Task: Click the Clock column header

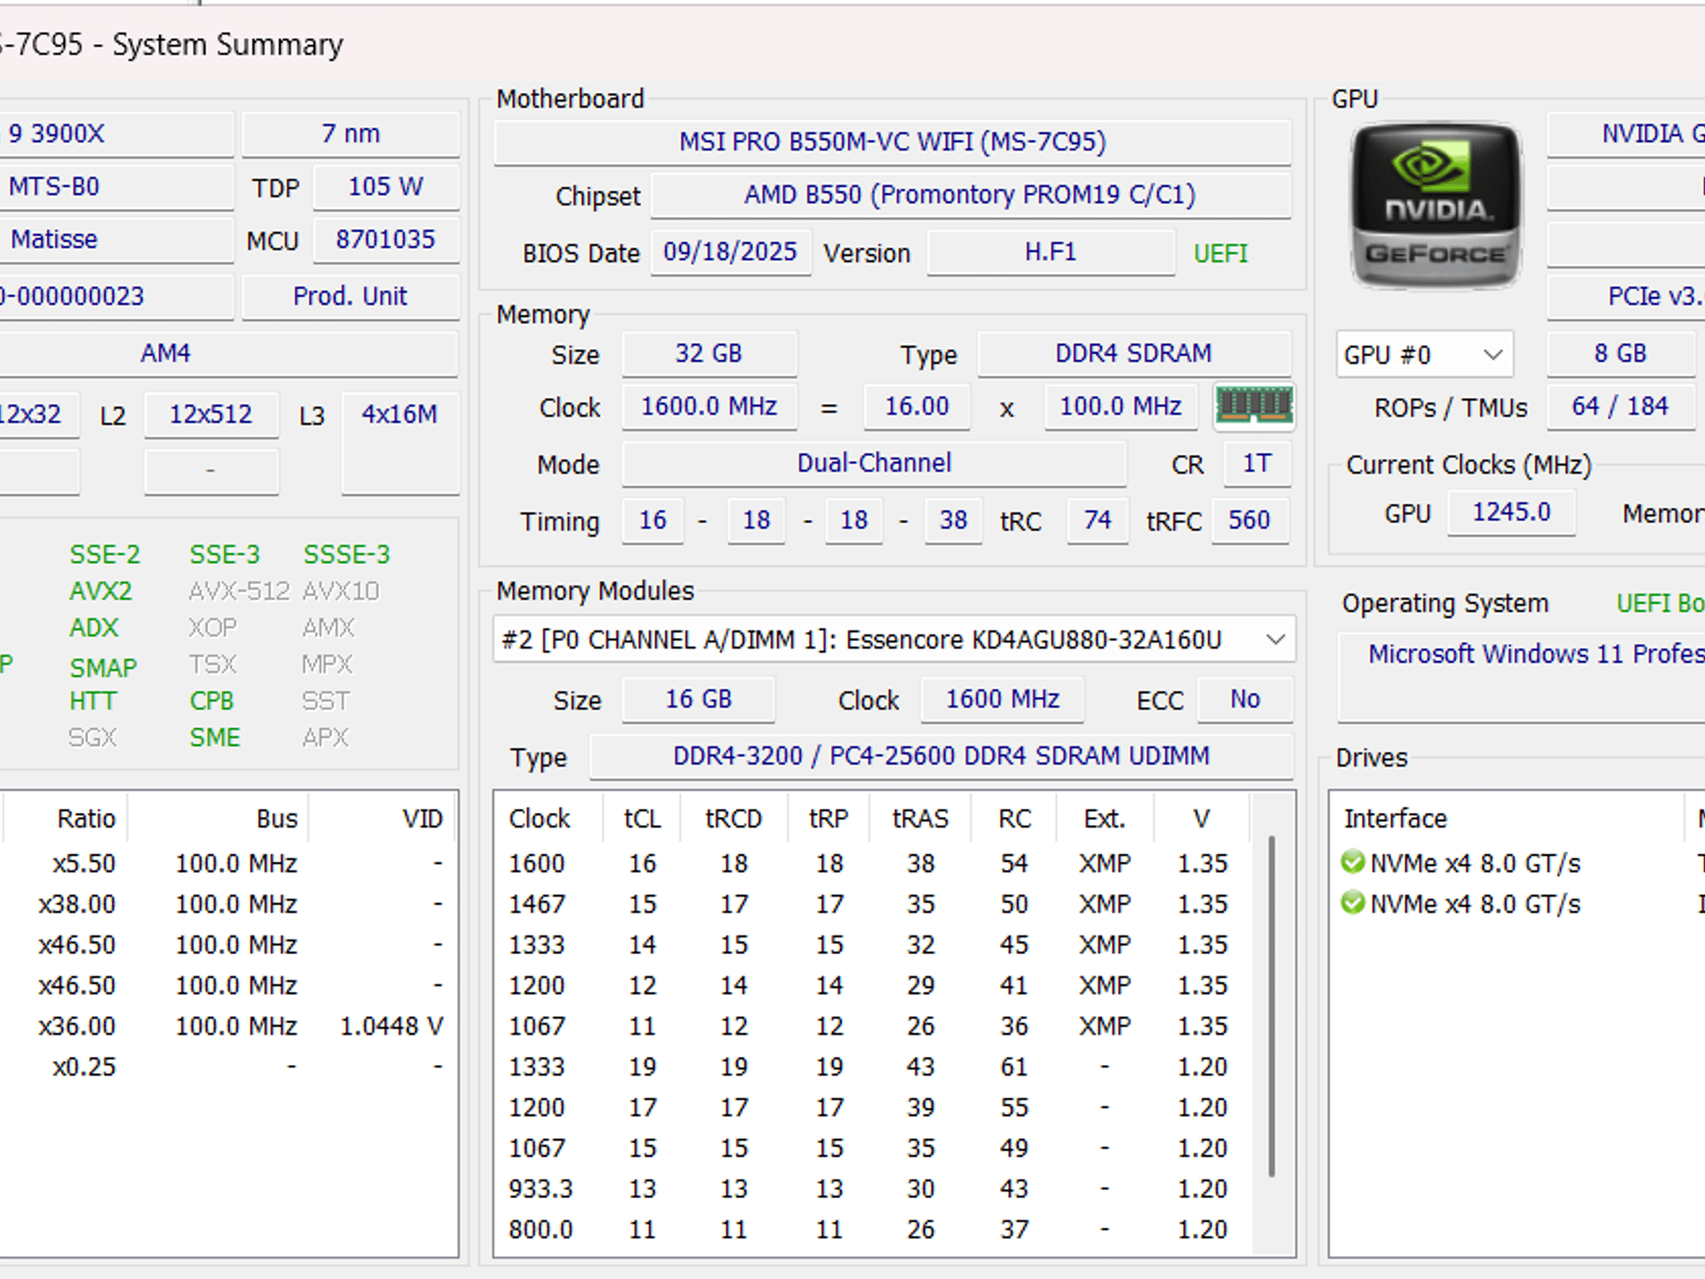Action: click(539, 819)
